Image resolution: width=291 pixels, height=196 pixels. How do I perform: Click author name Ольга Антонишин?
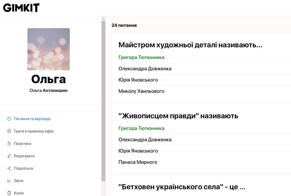(49, 91)
